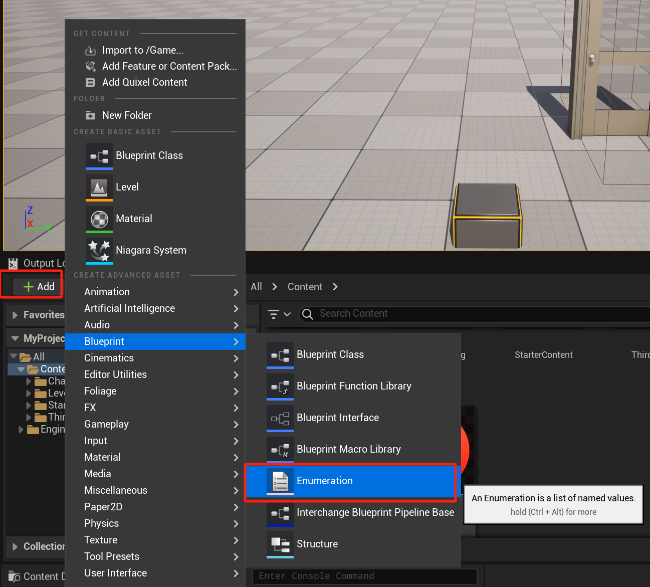Click the Level asset icon
The width and height of the screenshot is (650, 587).
[99, 188]
